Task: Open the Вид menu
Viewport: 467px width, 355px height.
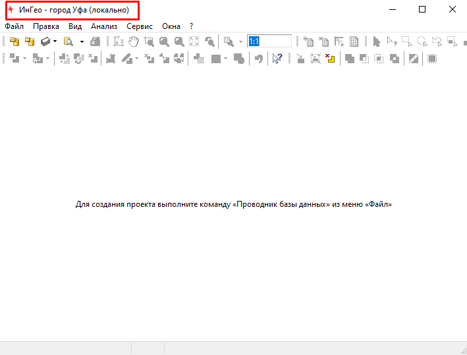Action: coord(75,26)
